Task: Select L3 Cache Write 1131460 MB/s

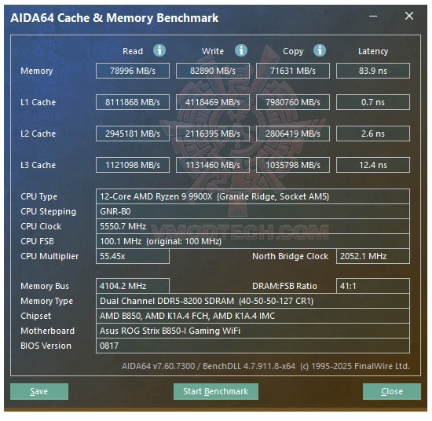Action: [213, 165]
